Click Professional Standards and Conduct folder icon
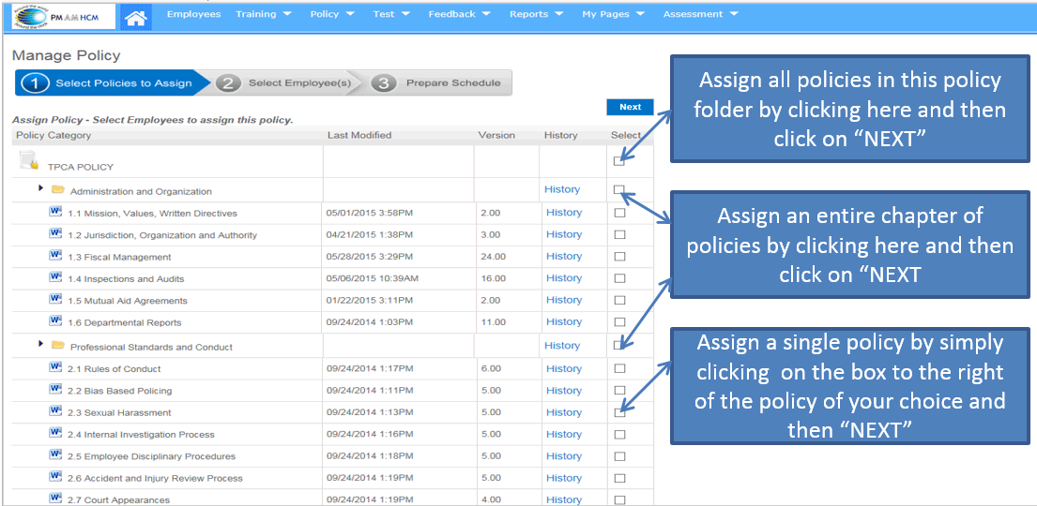Viewport: 1037px width, 506px height. click(x=58, y=345)
